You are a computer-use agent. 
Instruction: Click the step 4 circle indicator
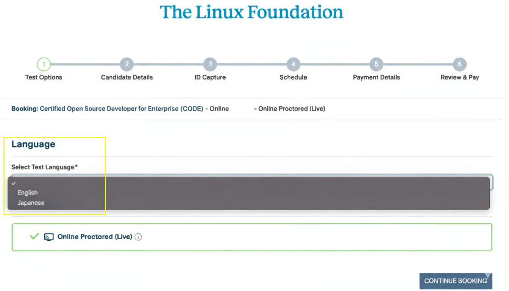pos(293,64)
